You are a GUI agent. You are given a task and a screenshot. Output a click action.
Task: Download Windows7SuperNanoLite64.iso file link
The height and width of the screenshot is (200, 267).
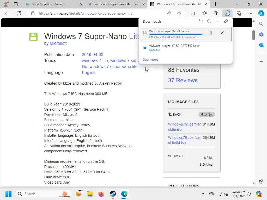[185, 140]
